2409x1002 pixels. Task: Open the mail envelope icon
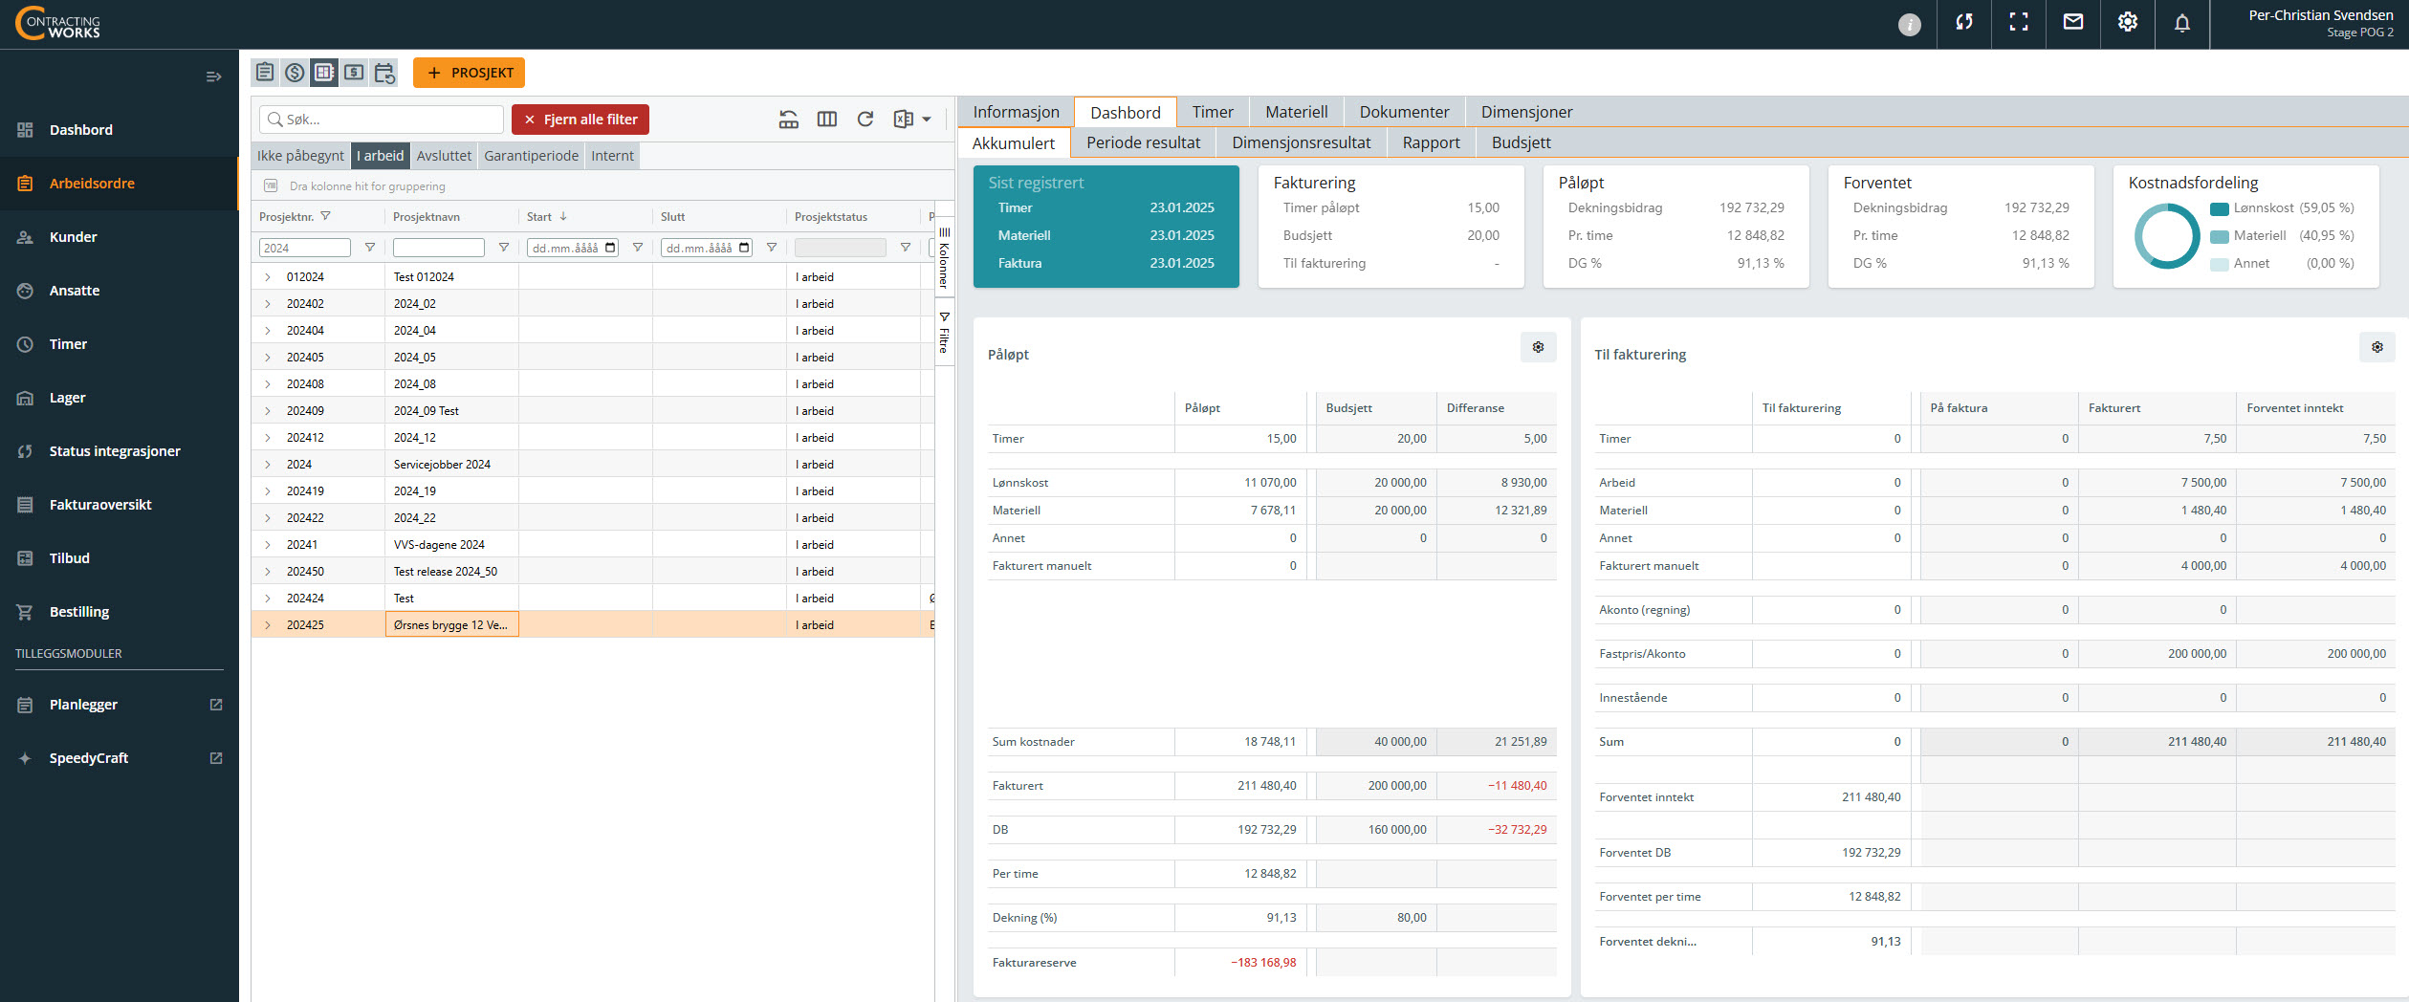(2073, 22)
